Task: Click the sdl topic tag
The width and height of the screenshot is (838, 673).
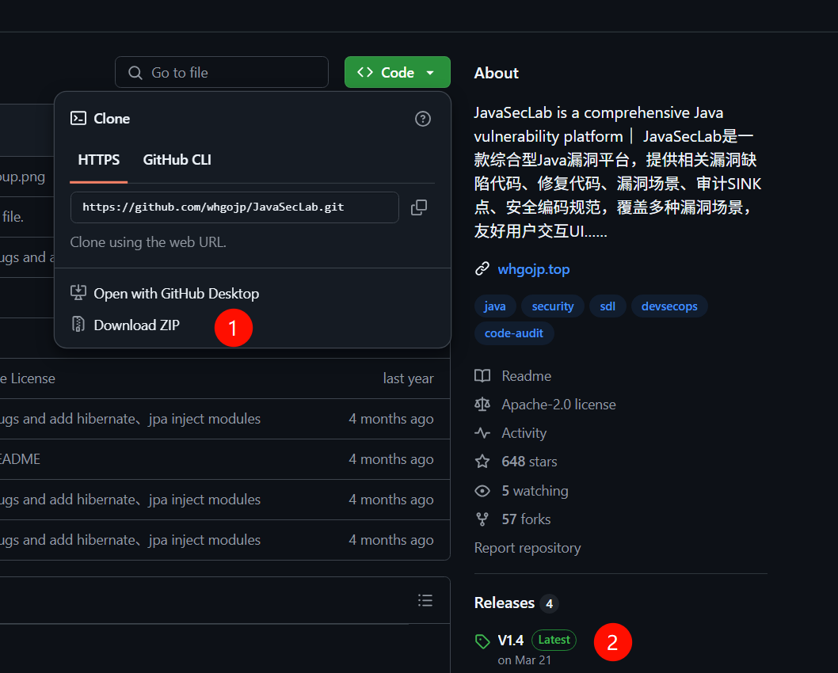Action: (608, 306)
